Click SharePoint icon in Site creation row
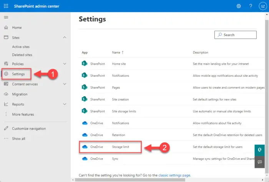Screen dimensions: 269x182 point(85,99)
